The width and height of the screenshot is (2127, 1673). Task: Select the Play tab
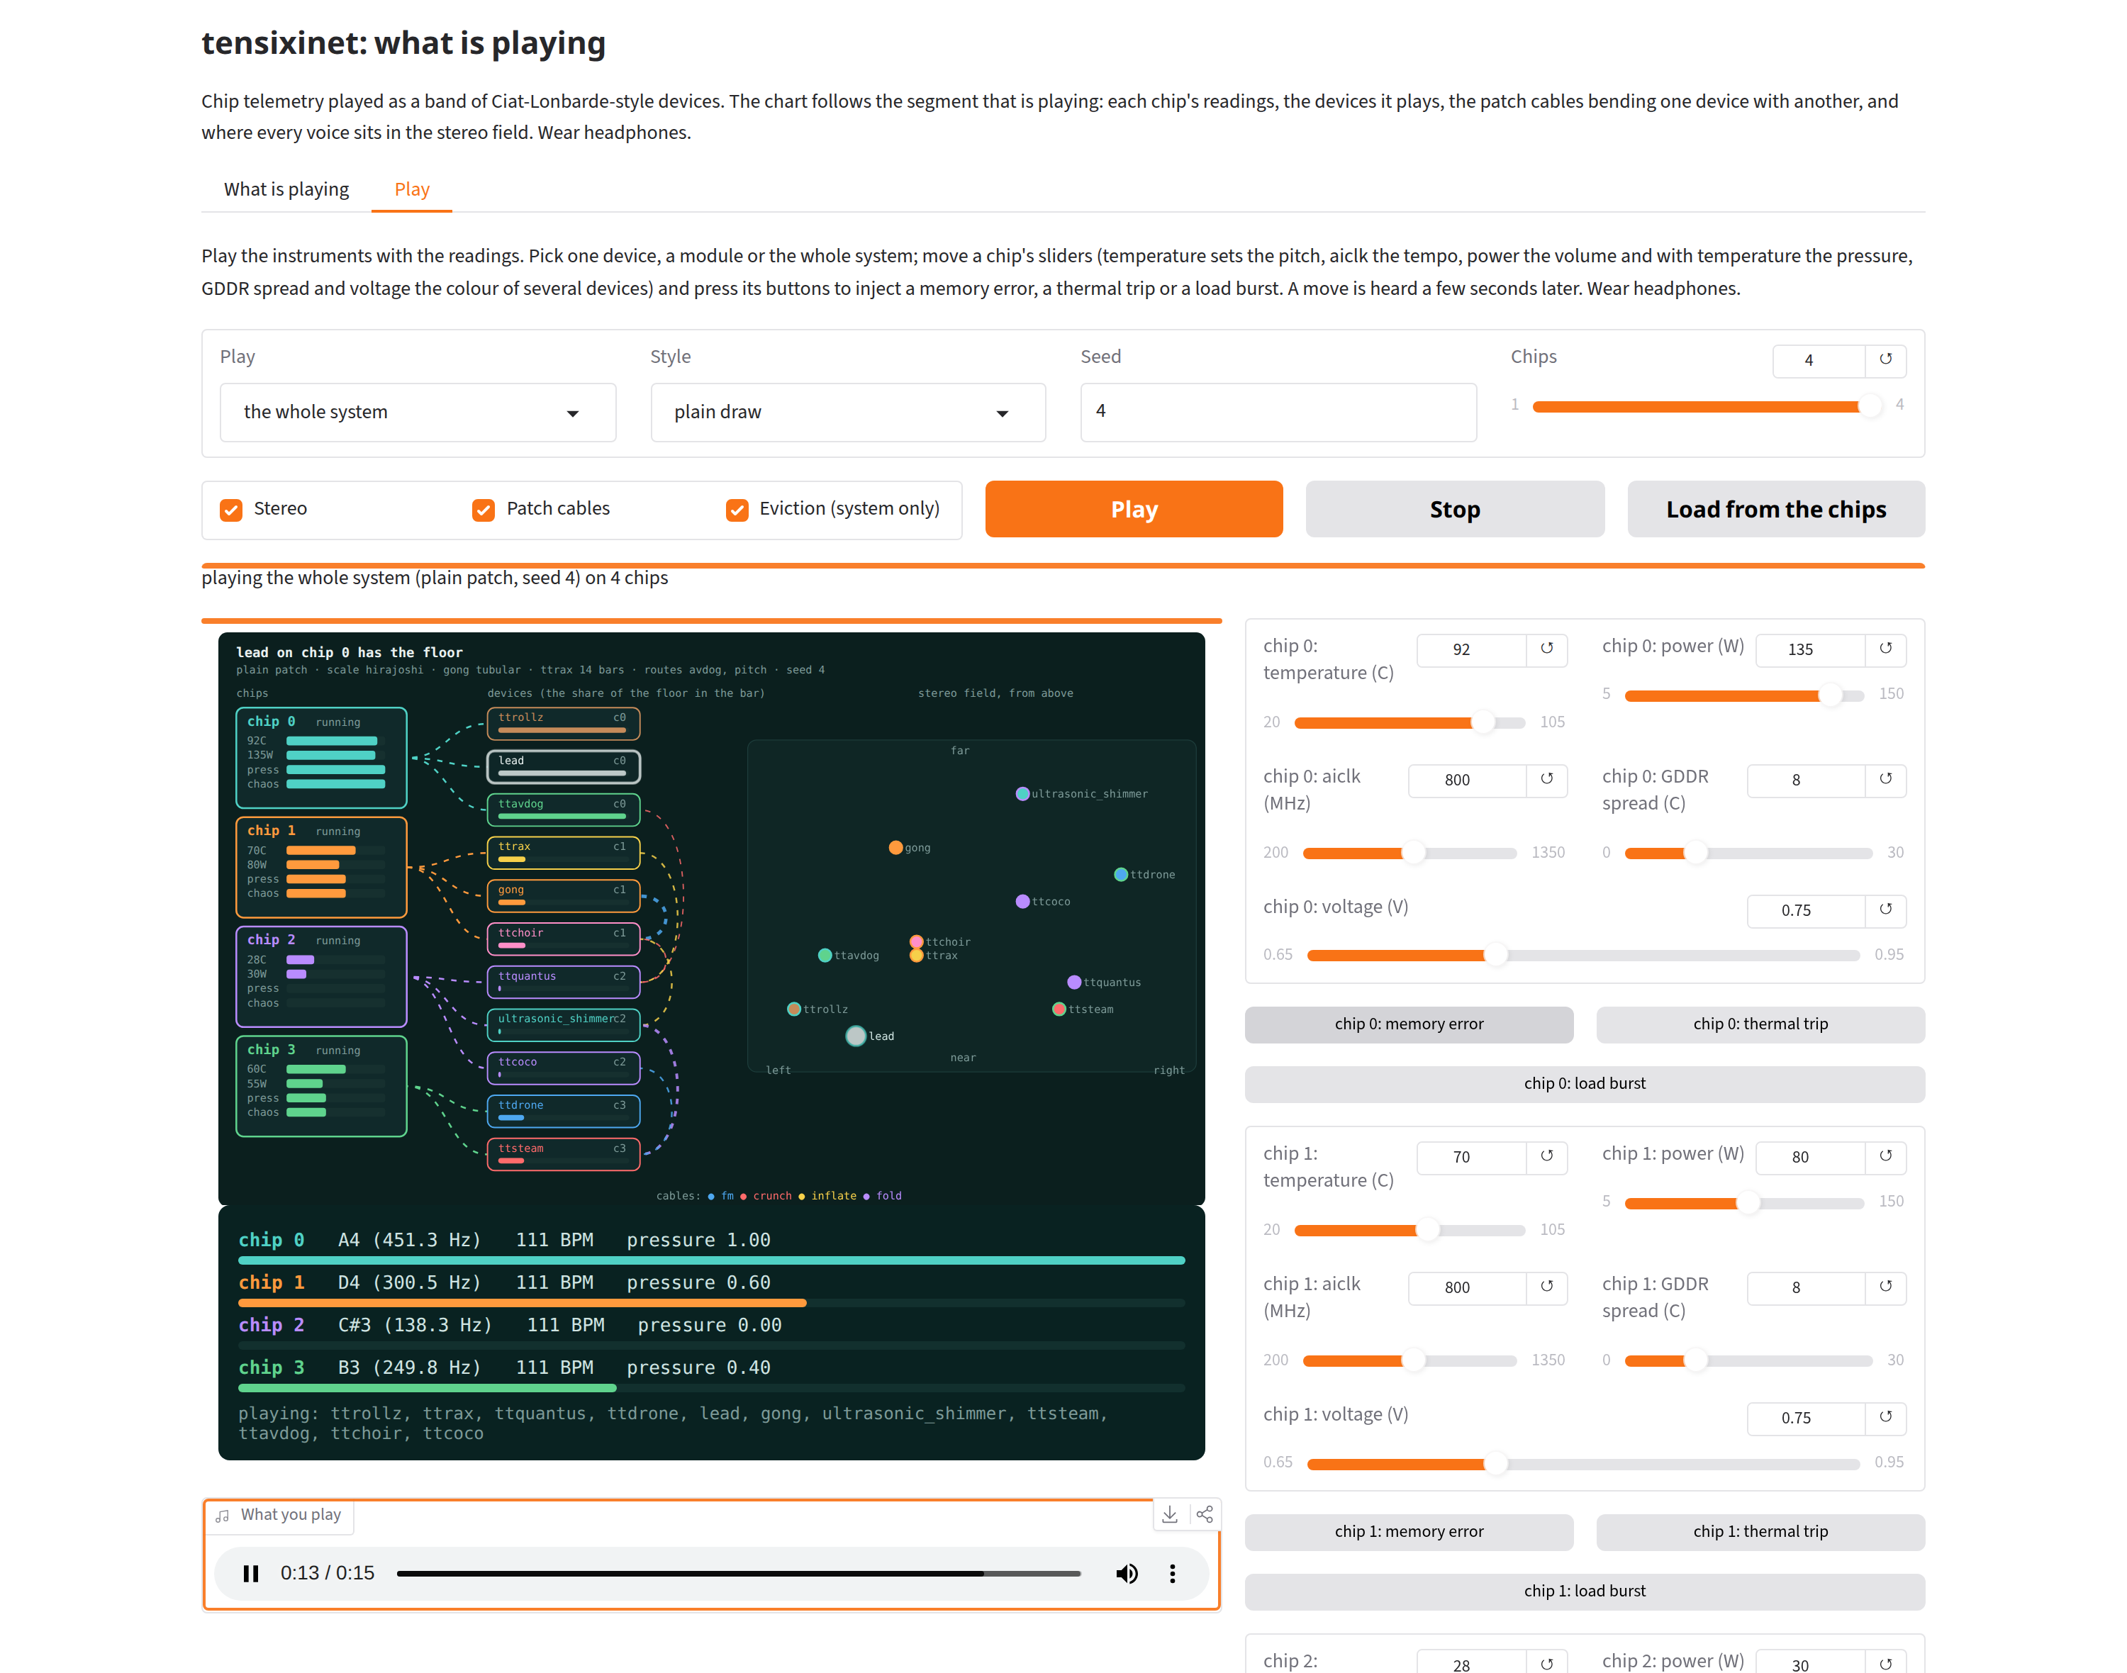coord(411,189)
